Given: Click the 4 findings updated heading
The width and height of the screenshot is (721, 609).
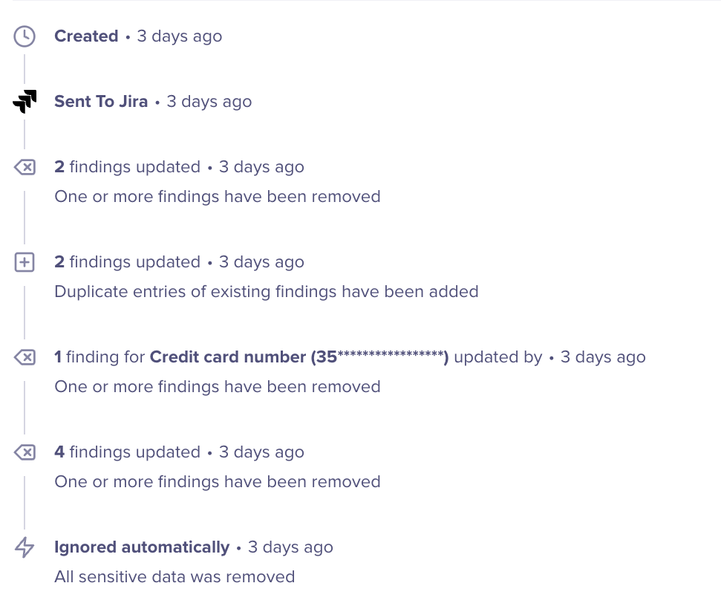Looking at the screenshot, I should [127, 452].
